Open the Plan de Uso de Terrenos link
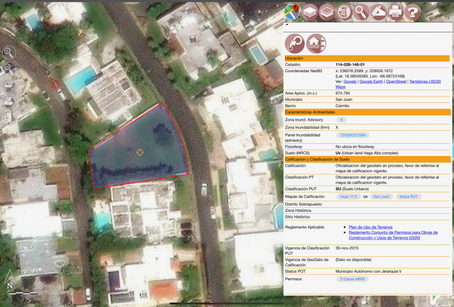Image resolution: width=454 pixels, height=307 pixels. (x=371, y=227)
